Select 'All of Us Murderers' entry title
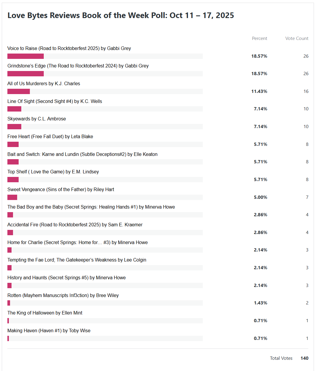 pyautogui.click(x=44, y=84)
